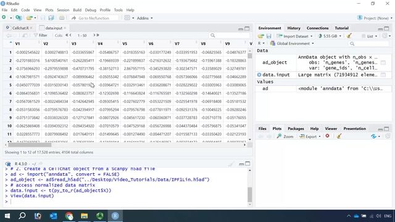Viewport: 395px width, 222px height.
Task: Clear all plots with broom icon
Action: pos(339,136)
